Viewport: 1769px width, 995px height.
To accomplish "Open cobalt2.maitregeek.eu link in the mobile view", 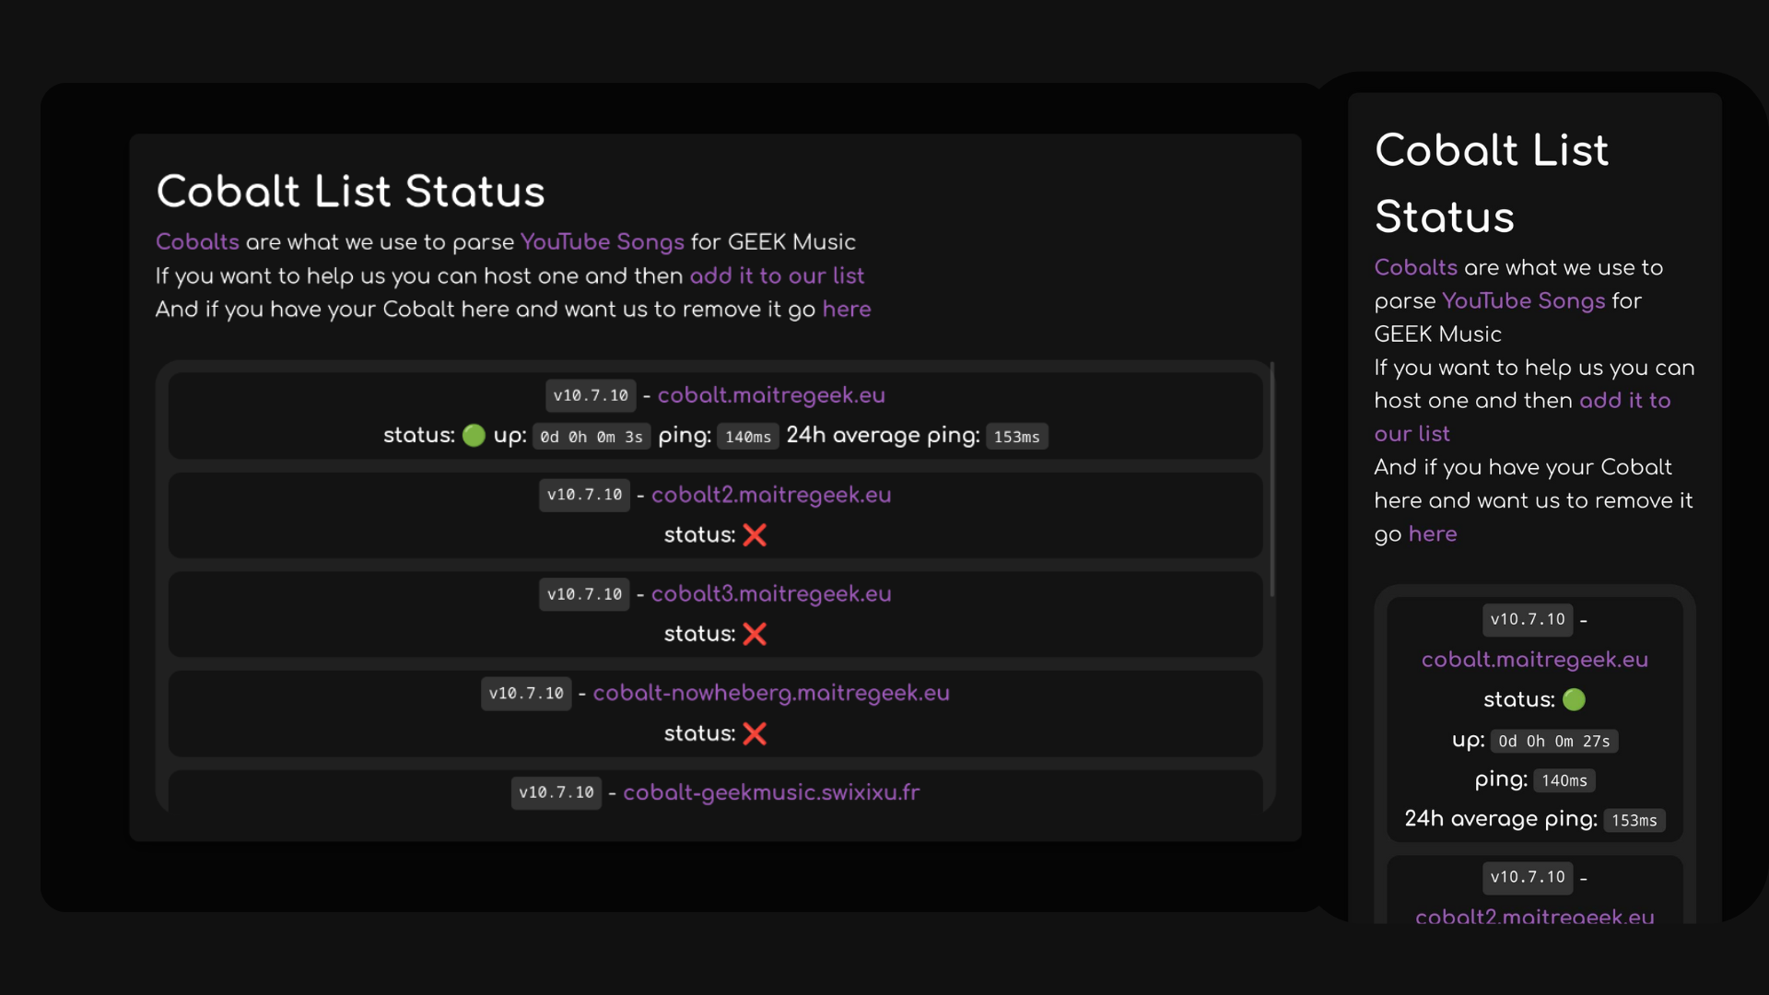I will 1535,917.
